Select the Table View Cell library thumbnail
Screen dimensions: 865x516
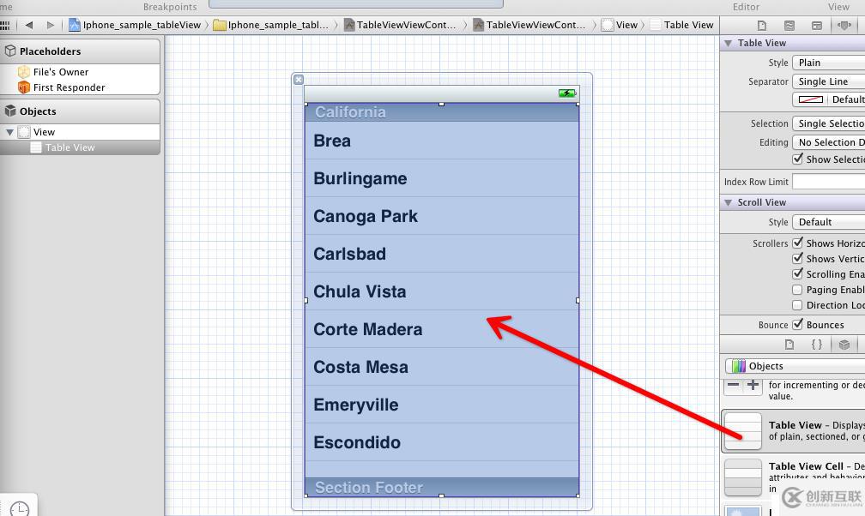(x=743, y=477)
